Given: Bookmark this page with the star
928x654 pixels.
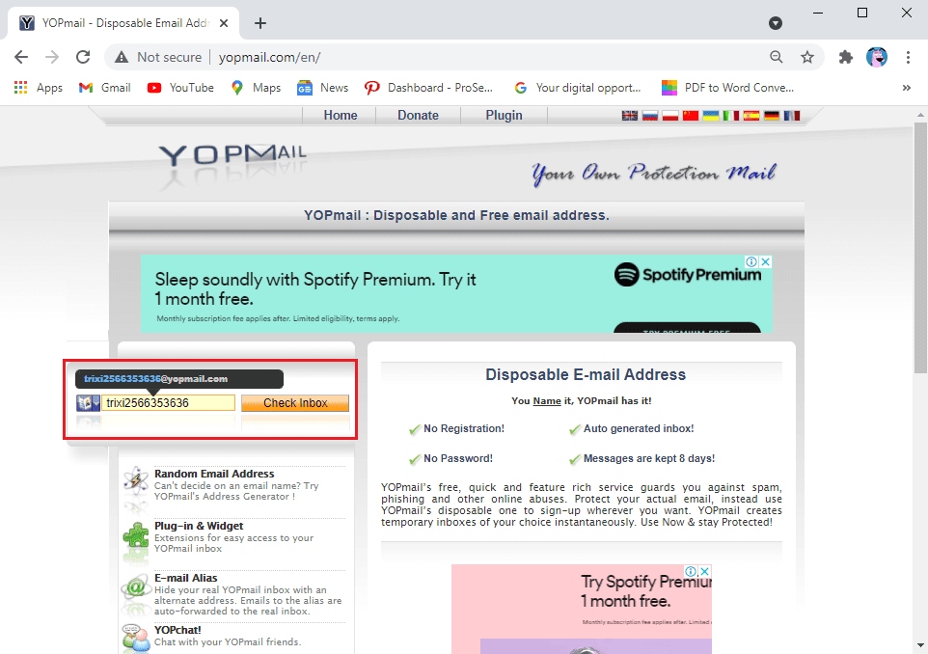Looking at the screenshot, I should 807,57.
